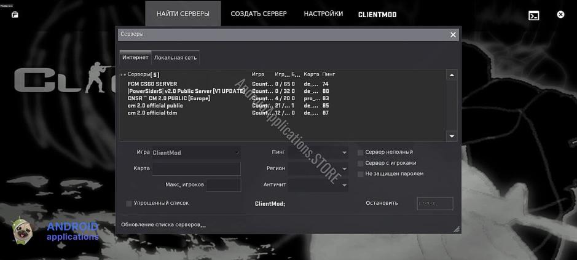Focus the Макс. игроков input field
Viewport: 577px width, 260px height.
tap(224, 185)
